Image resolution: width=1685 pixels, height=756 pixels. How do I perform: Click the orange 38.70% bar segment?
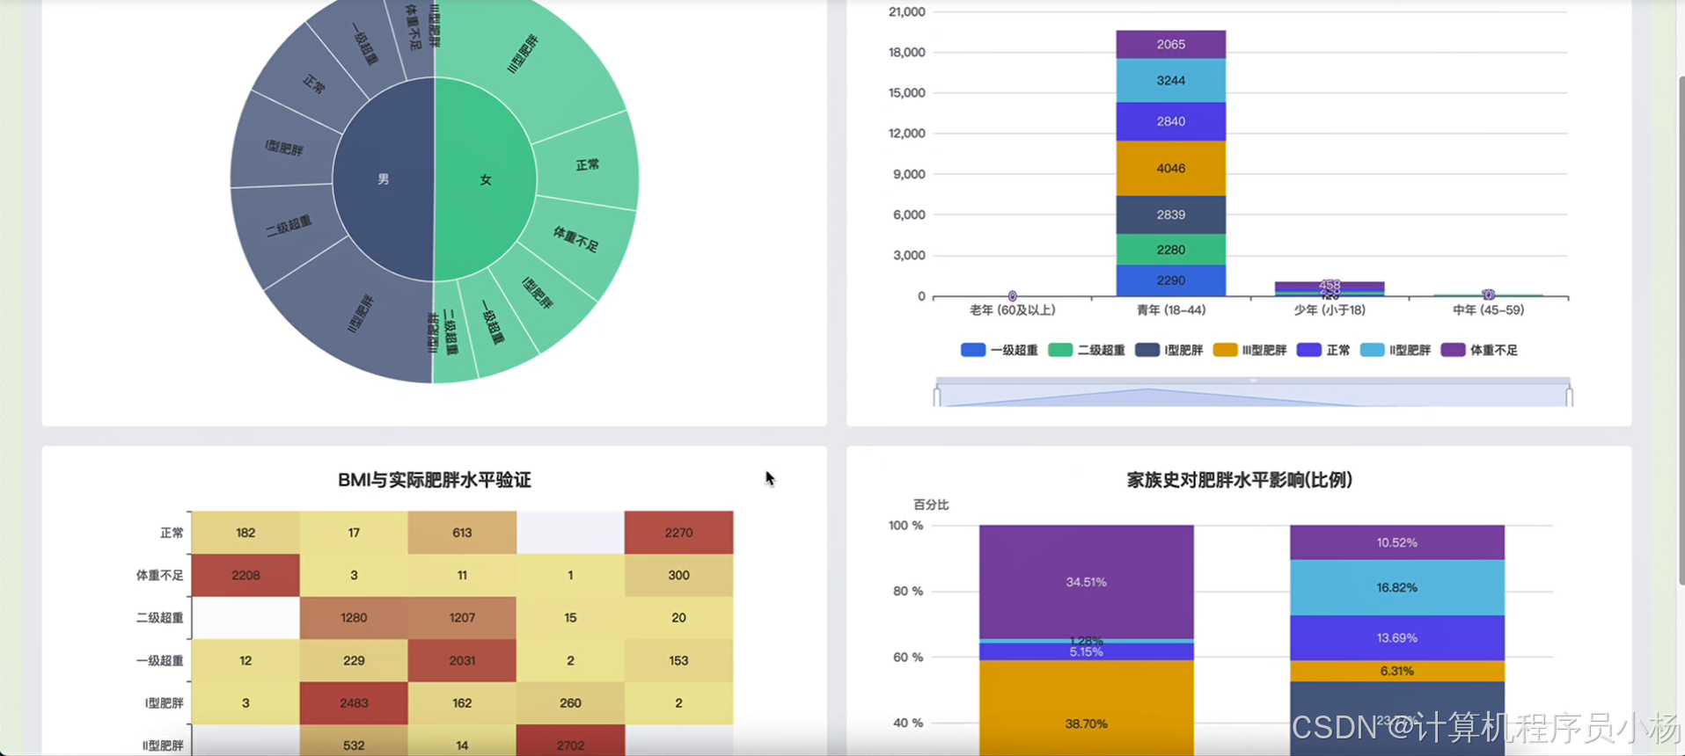[x=1087, y=709]
